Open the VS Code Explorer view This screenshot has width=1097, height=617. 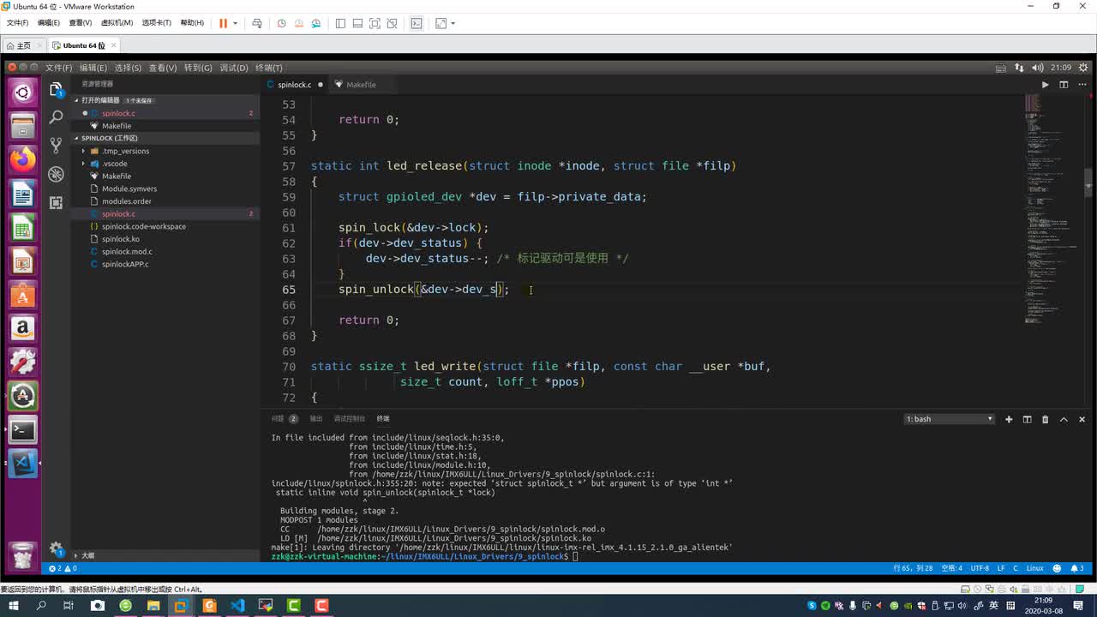point(57,89)
